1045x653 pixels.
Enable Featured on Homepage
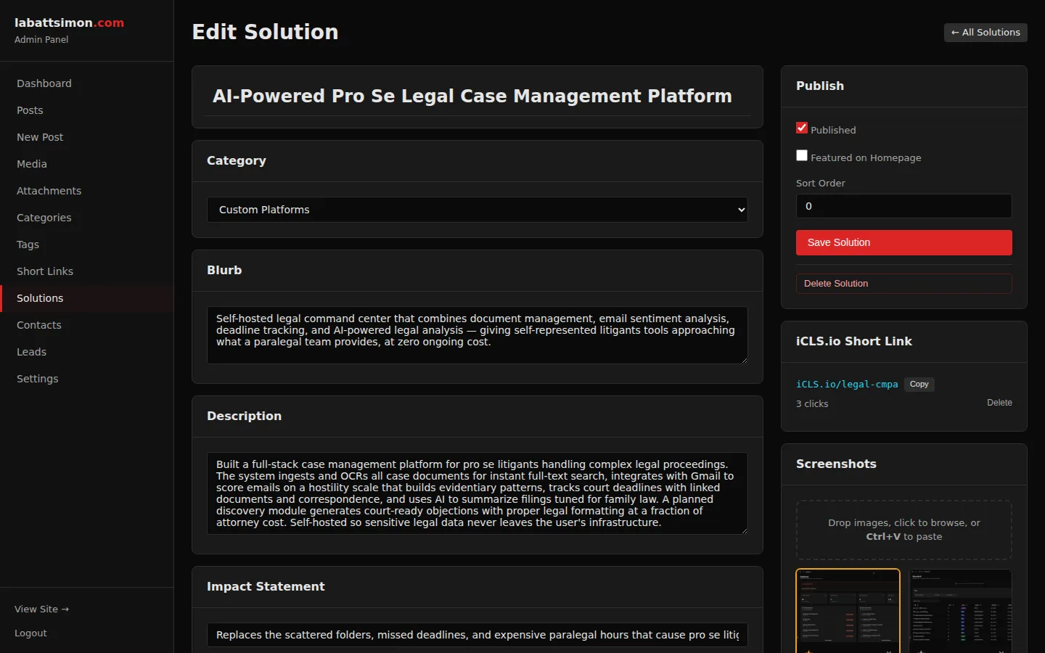pyautogui.click(x=802, y=155)
